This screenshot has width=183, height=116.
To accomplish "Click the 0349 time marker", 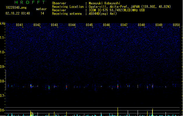I will pos(159,25).
